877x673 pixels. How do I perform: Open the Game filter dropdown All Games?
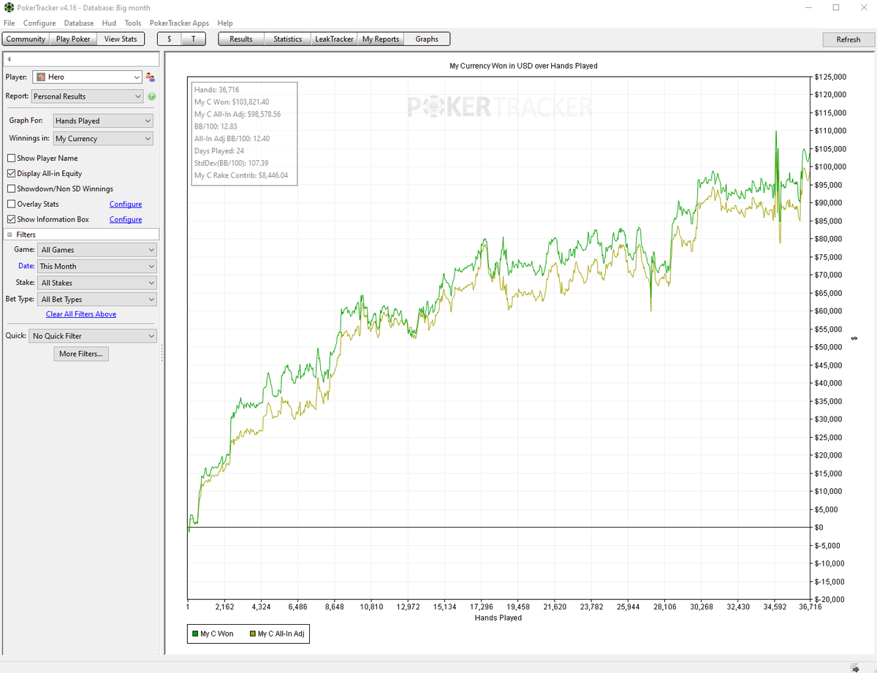click(x=98, y=250)
